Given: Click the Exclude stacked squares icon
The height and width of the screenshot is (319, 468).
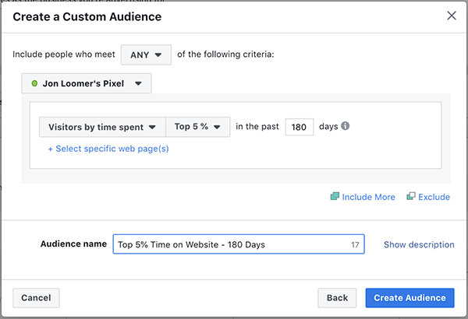Looking at the screenshot, I should [x=411, y=196].
